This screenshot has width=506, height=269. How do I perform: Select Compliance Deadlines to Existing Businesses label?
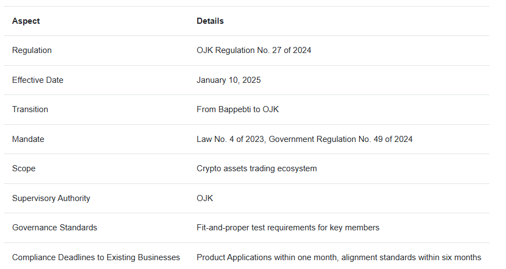pyautogui.click(x=96, y=257)
